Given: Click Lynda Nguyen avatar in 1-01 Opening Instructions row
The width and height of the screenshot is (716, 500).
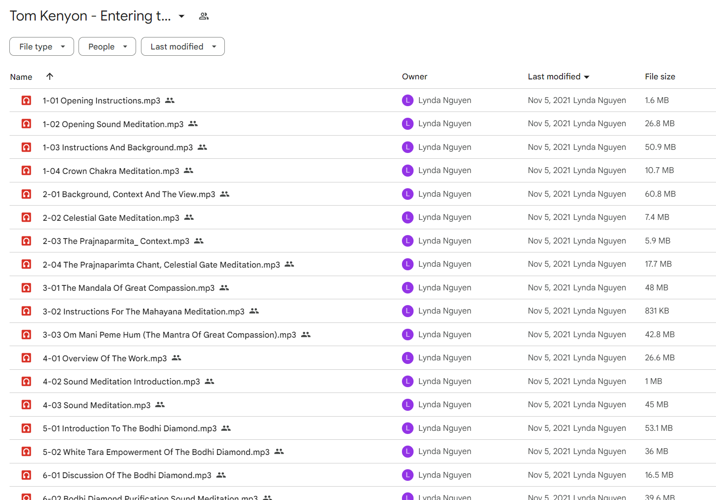Looking at the screenshot, I should (408, 100).
